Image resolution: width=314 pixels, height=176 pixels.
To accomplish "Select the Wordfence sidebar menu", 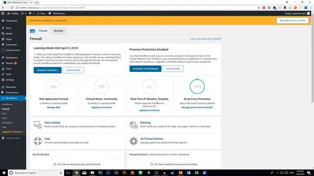I will coord(11,98).
